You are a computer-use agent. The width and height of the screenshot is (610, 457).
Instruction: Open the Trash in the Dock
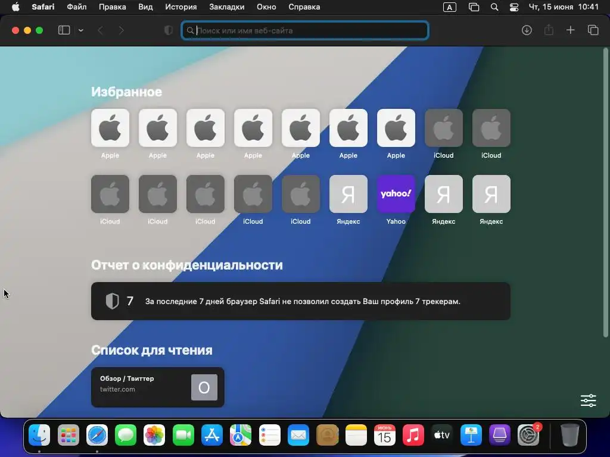(570, 435)
